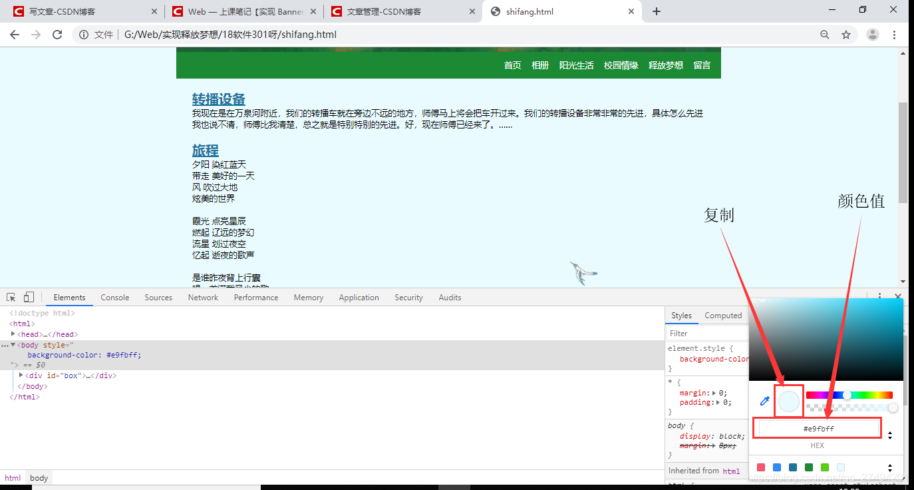Expand the padding shorthand under * rule
This screenshot has height=490, width=914.
718,402
